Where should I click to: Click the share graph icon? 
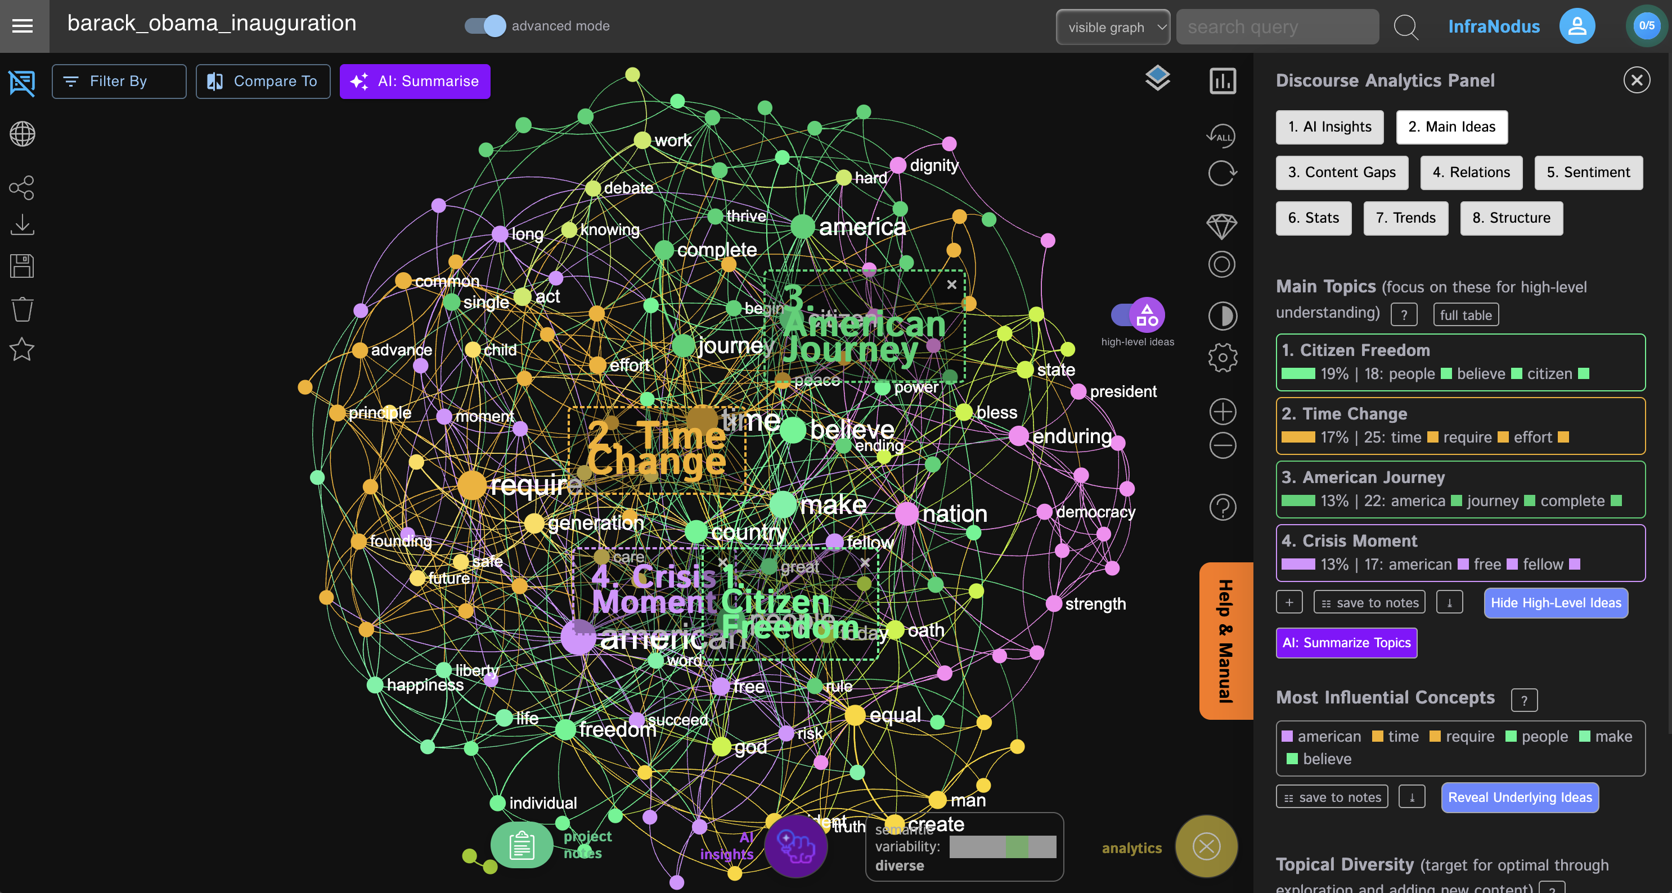(x=22, y=188)
